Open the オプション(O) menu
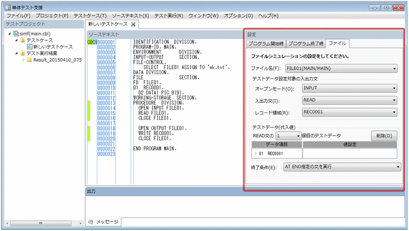 coord(238,16)
